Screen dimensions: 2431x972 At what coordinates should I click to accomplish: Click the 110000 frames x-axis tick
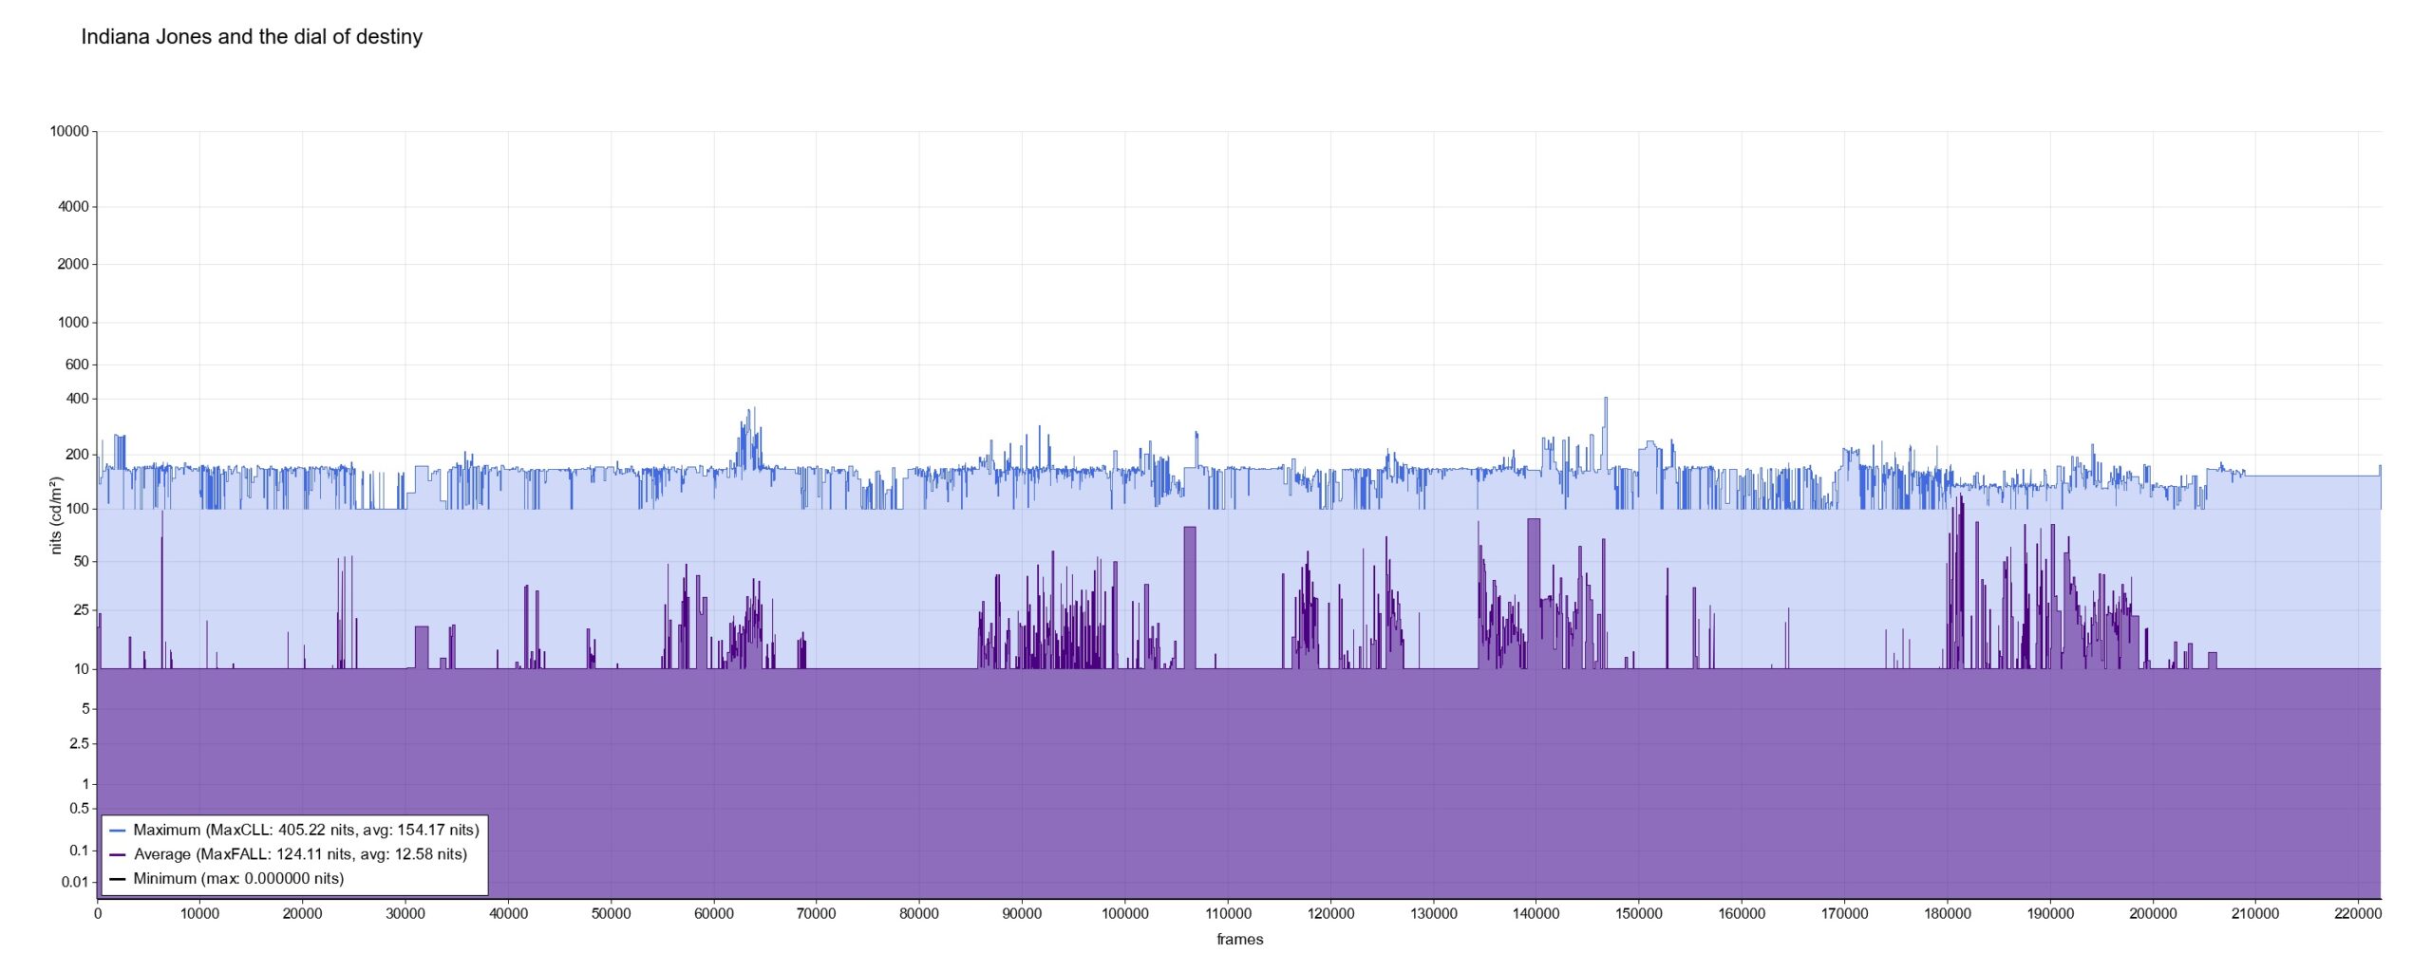1228,914
